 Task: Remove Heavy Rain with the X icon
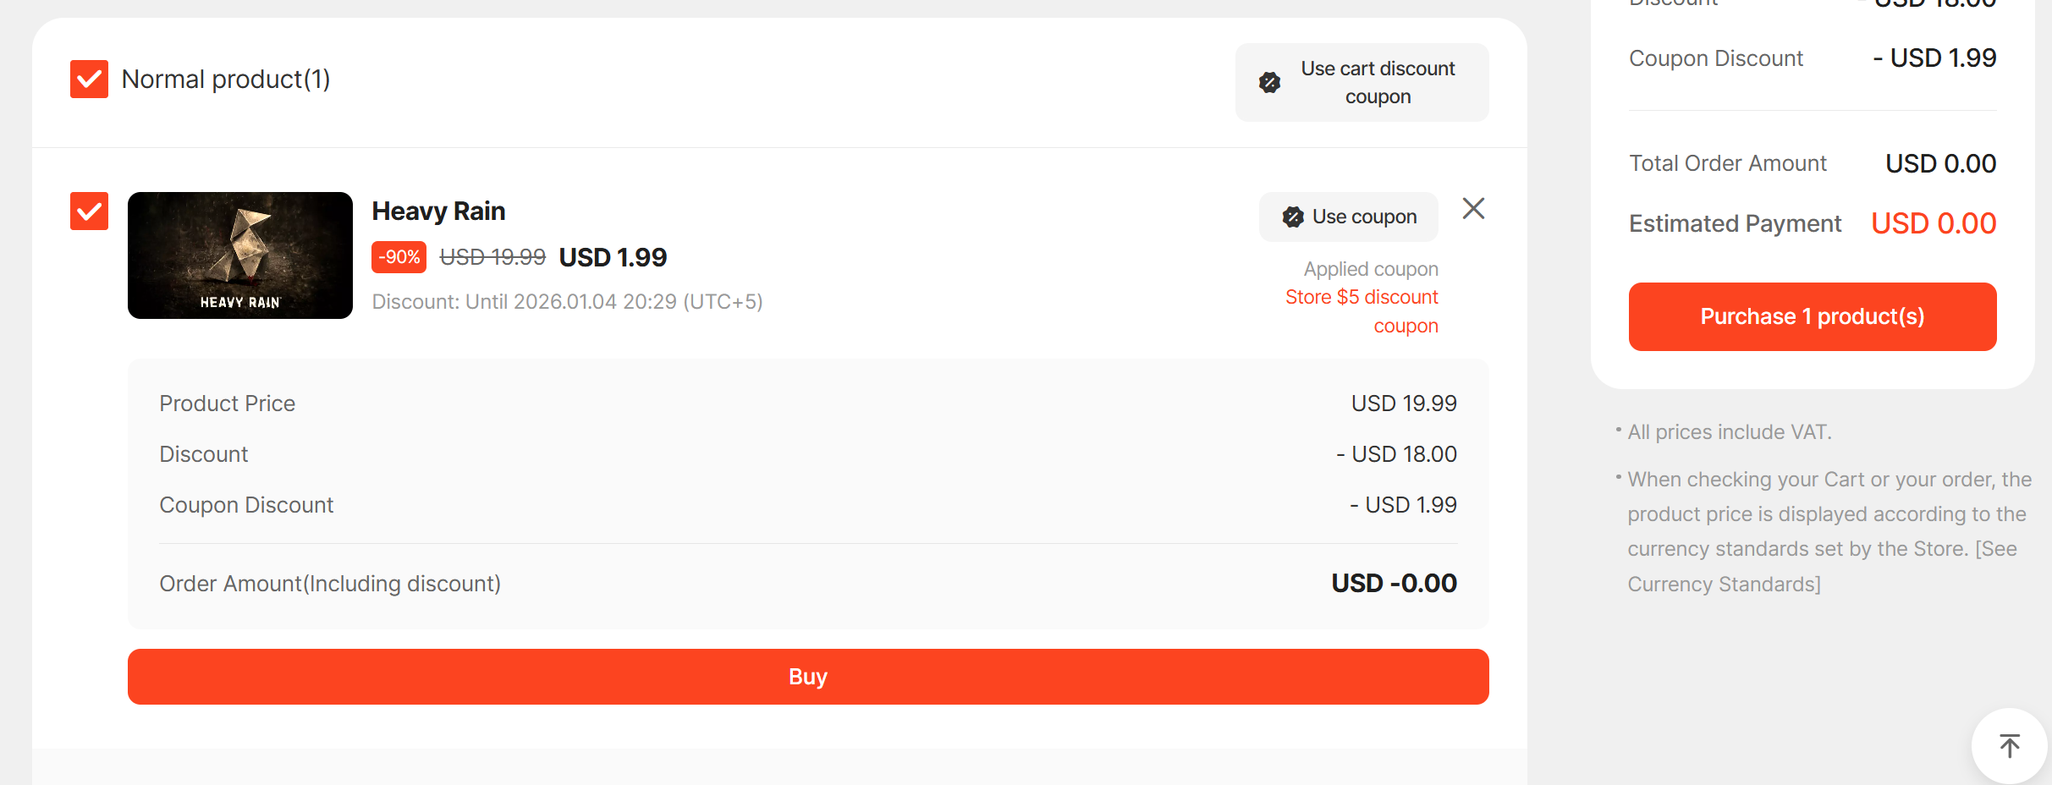click(1473, 209)
